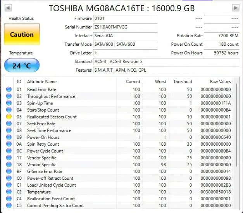The width and height of the screenshot is (243, 213).
Task: Select Load/Unload raw value 0000000002BB
Action: click(x=215, y=185)
